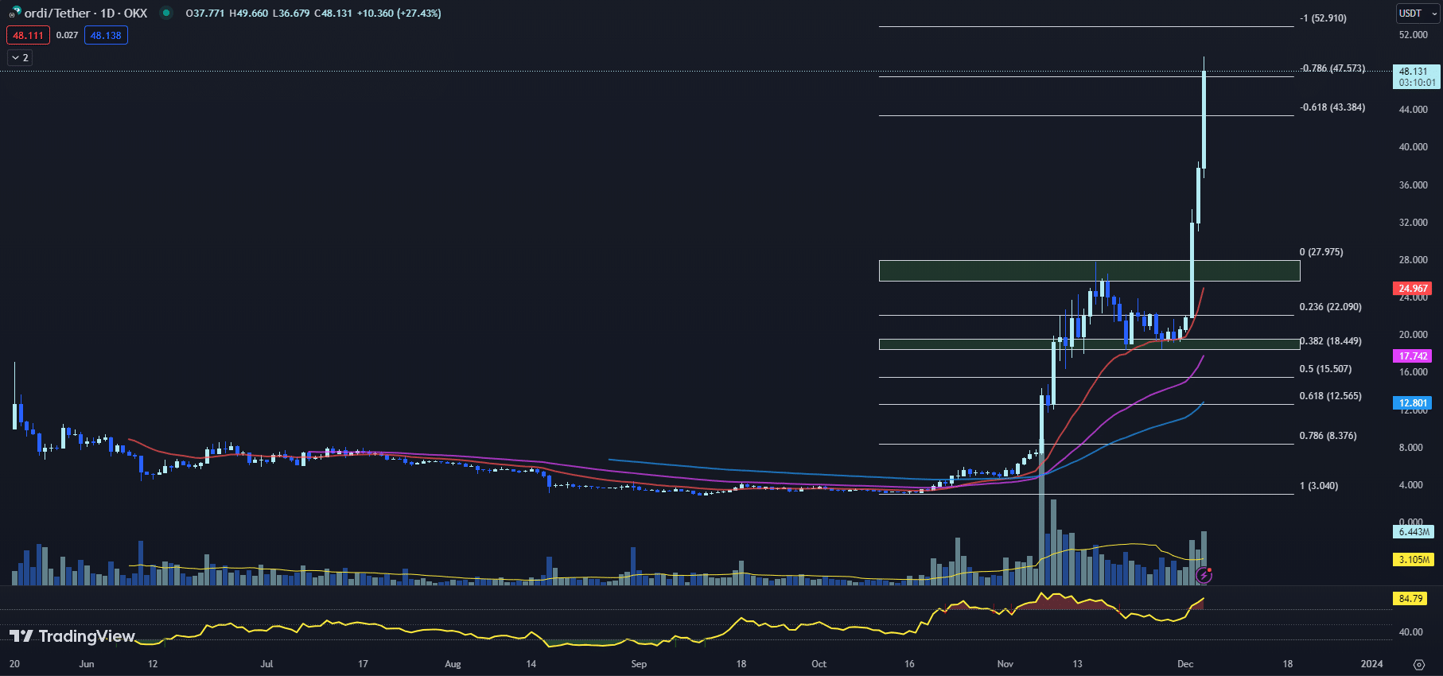Click the ordi/Tether symbol logo icon
Viewport: 1443px width, 676px height.
[14, 13]
